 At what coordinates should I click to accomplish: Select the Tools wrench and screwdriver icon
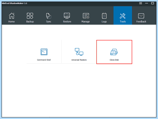pos(123,16)
